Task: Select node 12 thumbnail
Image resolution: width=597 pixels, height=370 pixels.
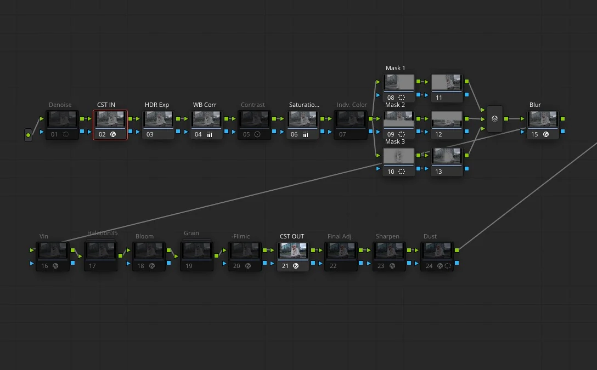Action: 447,119
